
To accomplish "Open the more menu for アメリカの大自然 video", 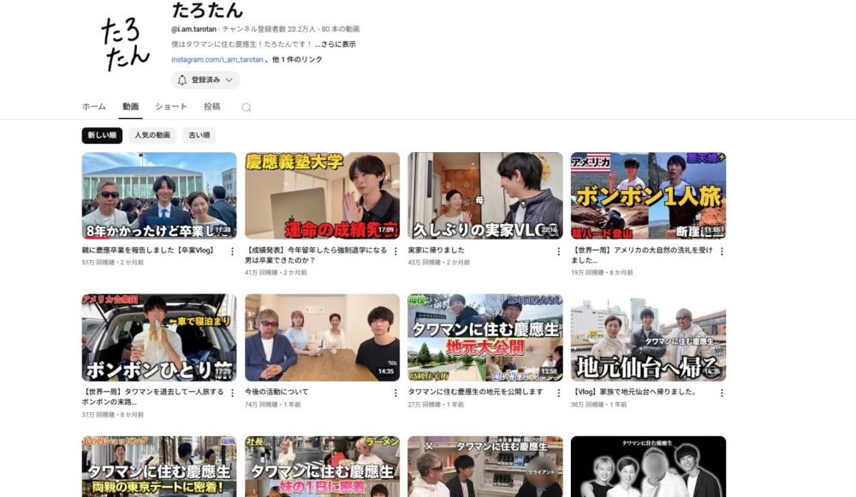I will click(x=722, y=251).
